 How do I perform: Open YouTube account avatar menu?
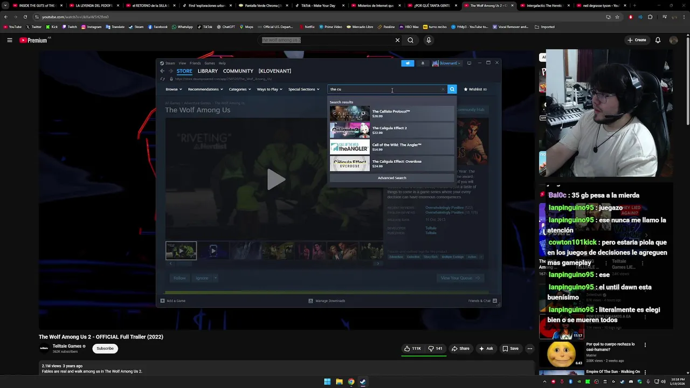(x=673, y=40)
